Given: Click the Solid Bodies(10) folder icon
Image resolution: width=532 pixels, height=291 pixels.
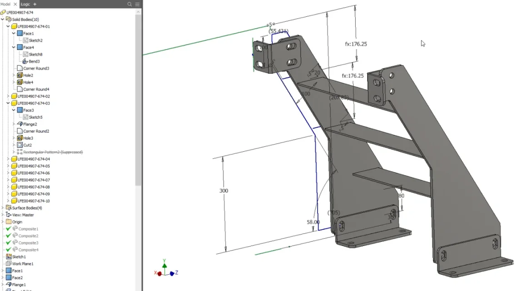Looking at the screenshot, I should (9, 20).
